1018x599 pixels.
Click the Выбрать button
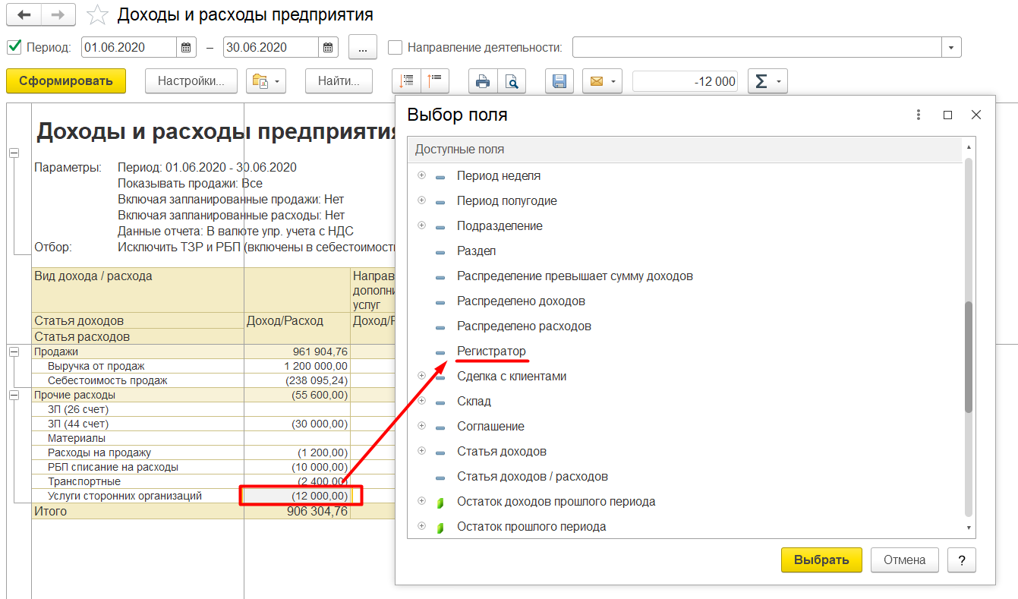[x=821, y=560]
